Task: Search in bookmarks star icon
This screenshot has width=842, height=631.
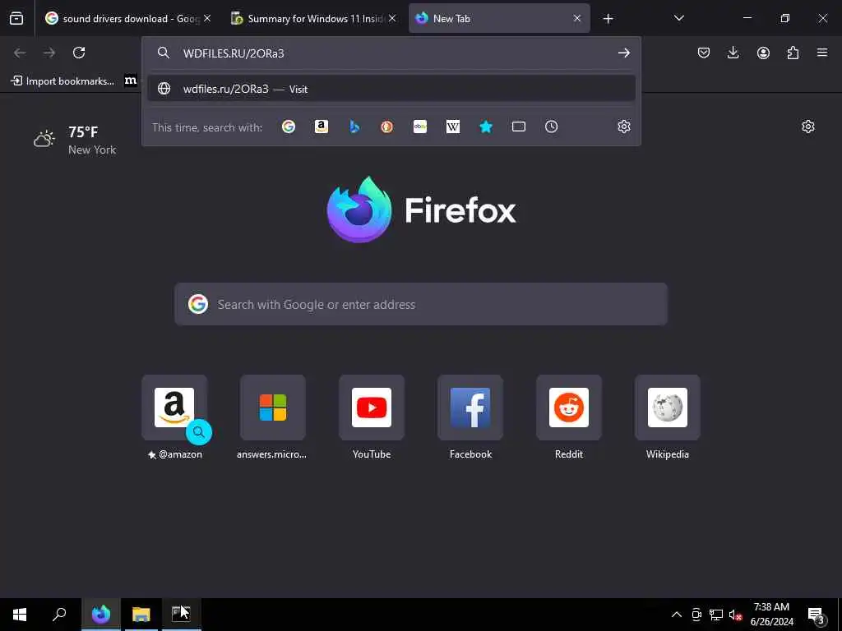Action: [485, 127]
